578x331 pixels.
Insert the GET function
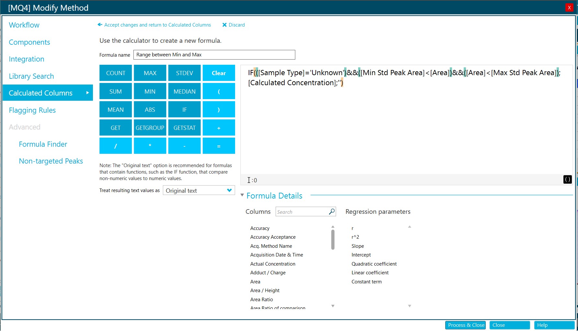pyautogui.click(x=116, y=128)
